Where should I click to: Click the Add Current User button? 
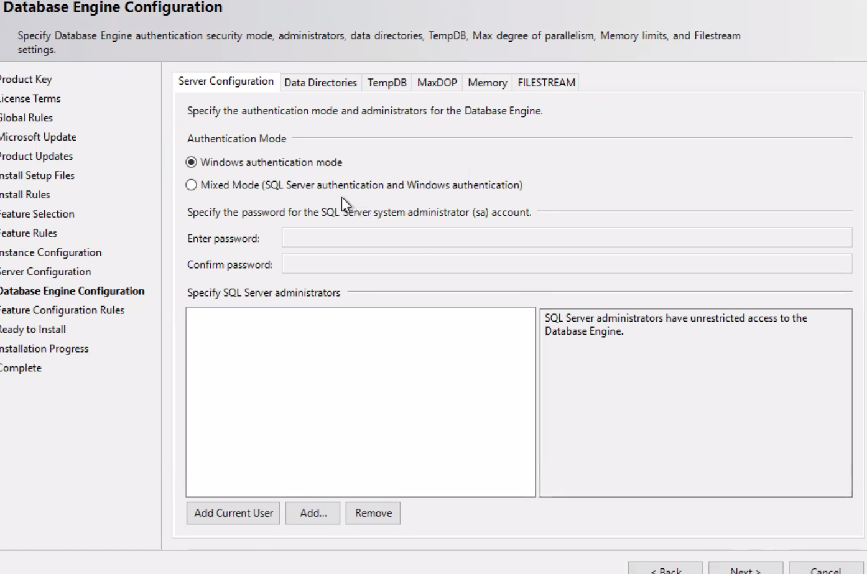[233, 512]
